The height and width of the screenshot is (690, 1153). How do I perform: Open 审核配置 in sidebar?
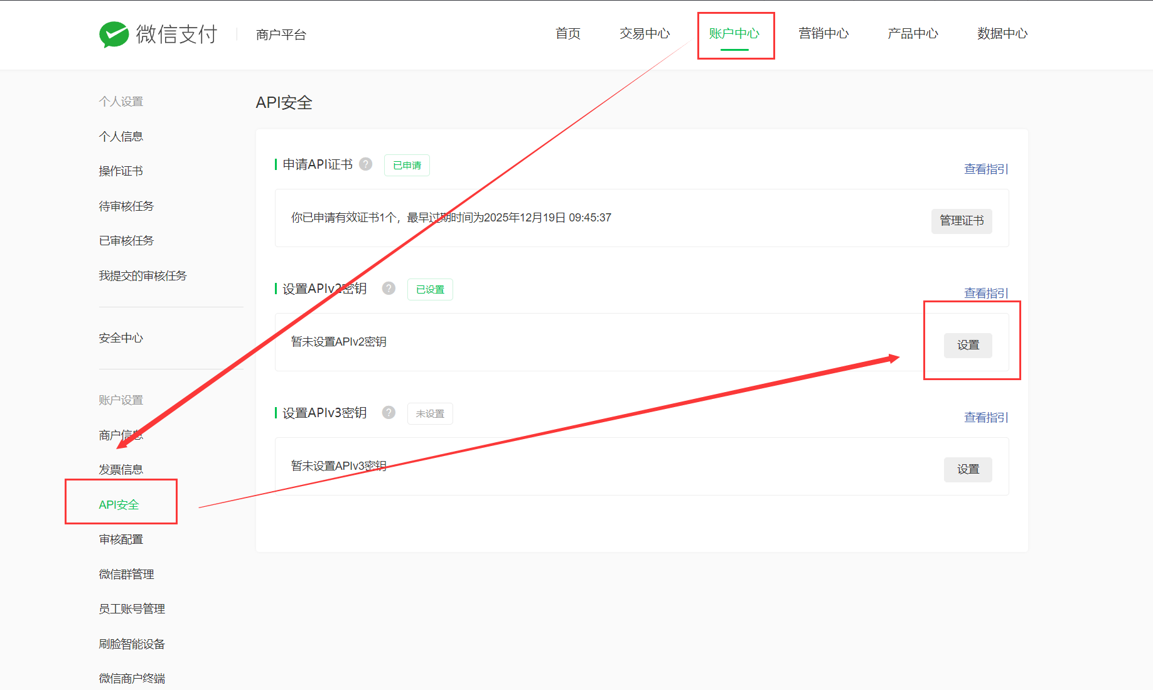tap(121, 539)
